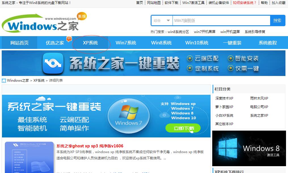Click hot search 系统引导修复

[255, 32]
